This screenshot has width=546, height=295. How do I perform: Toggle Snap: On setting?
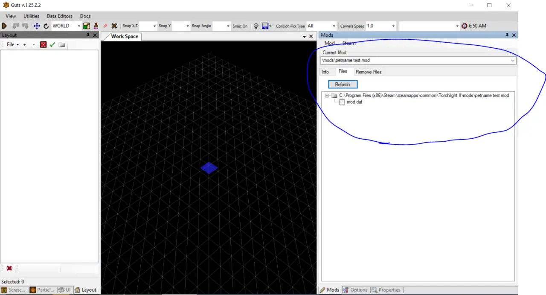pyautogui.click(x=240, y=26)
